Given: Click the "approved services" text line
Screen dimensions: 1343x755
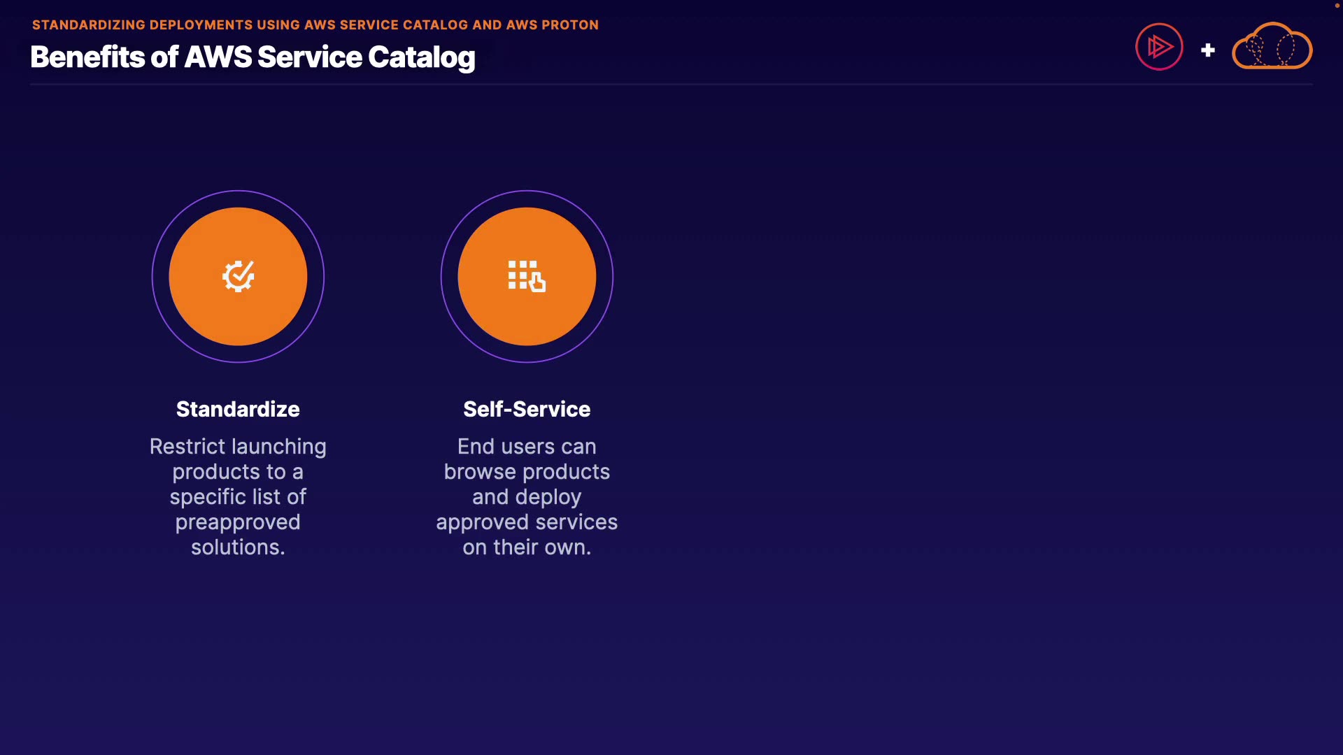Looking at the screenshot, I should coord(527,522).
